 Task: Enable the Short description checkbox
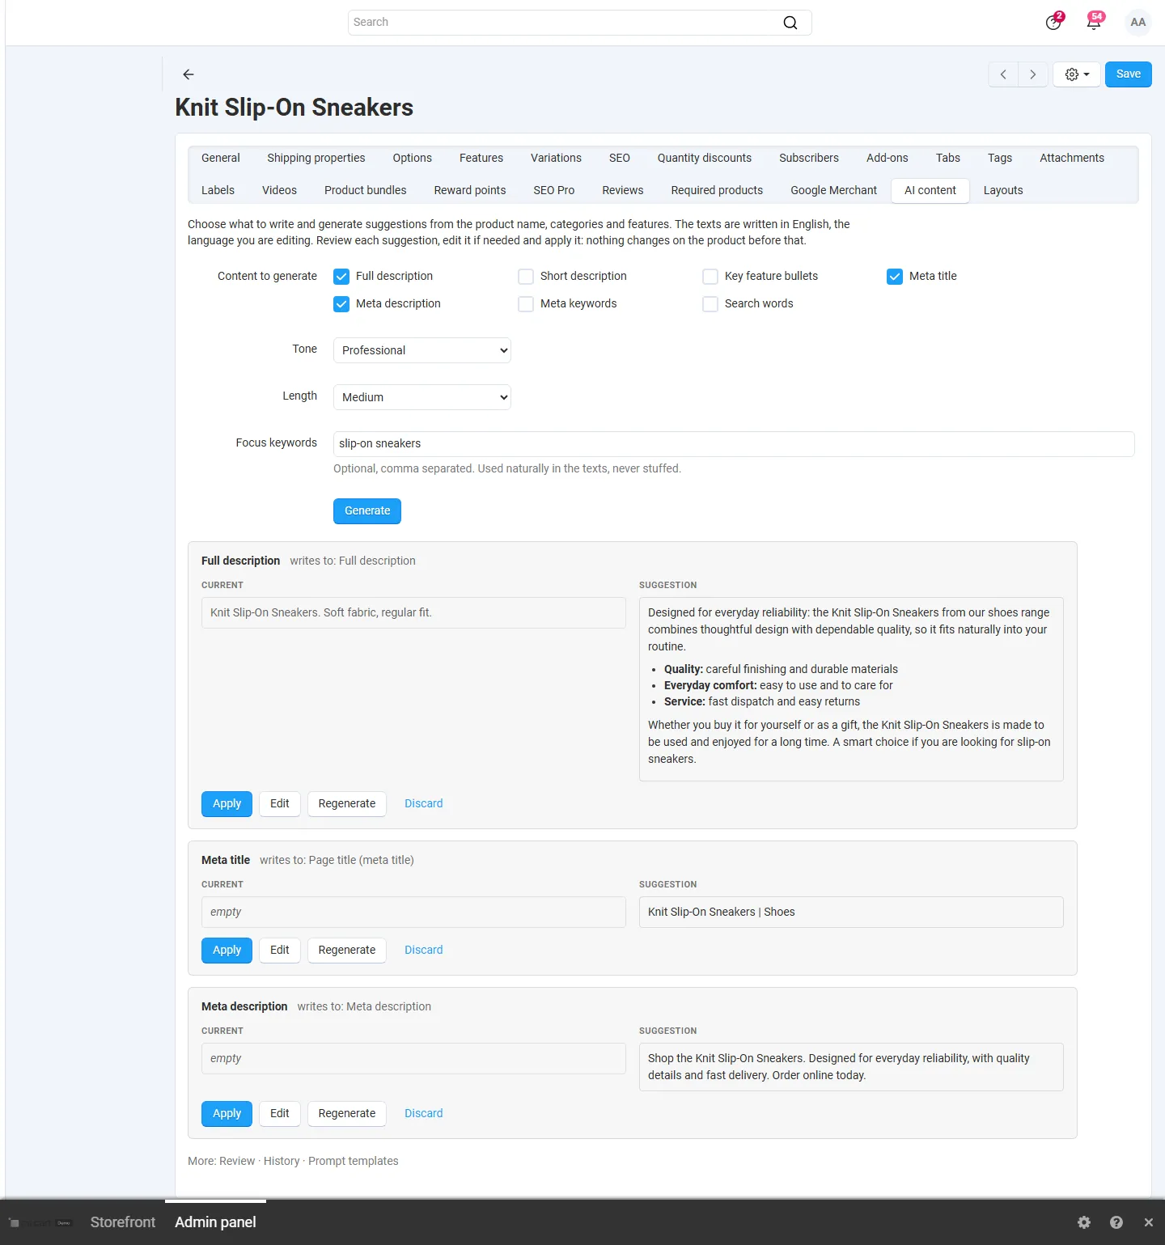coord(526,277)
